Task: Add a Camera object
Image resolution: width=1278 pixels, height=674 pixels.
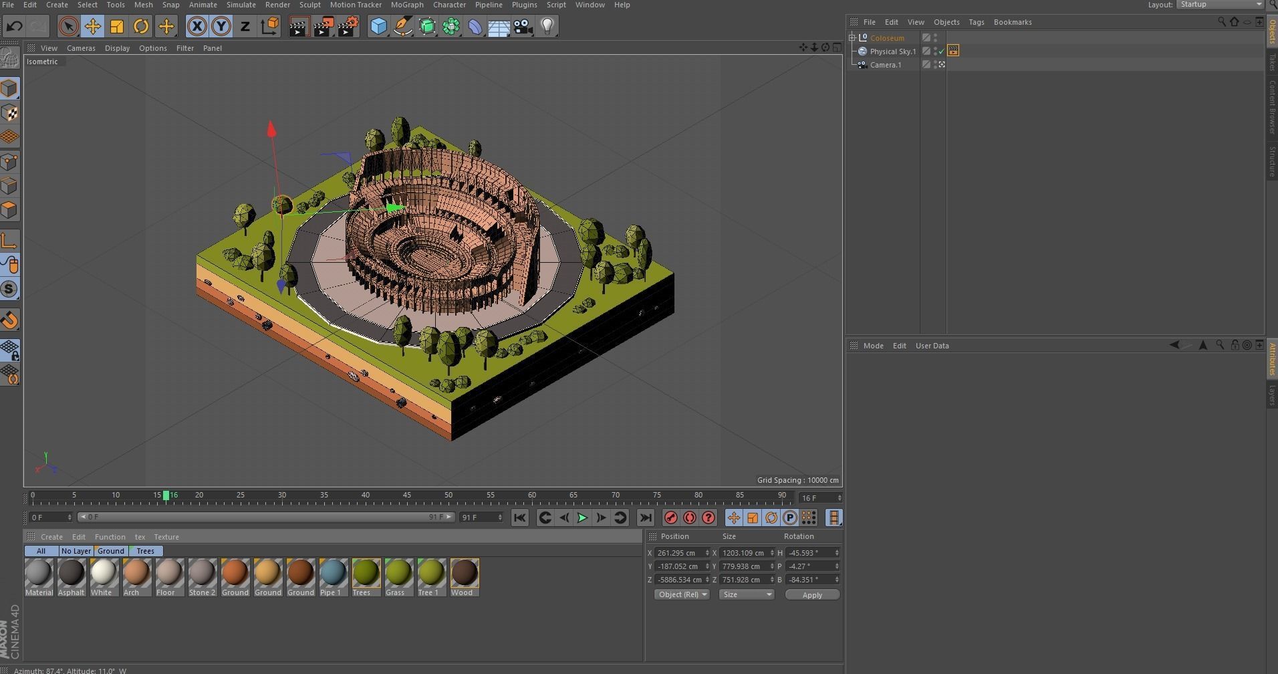Action: [x=523, y=27]
